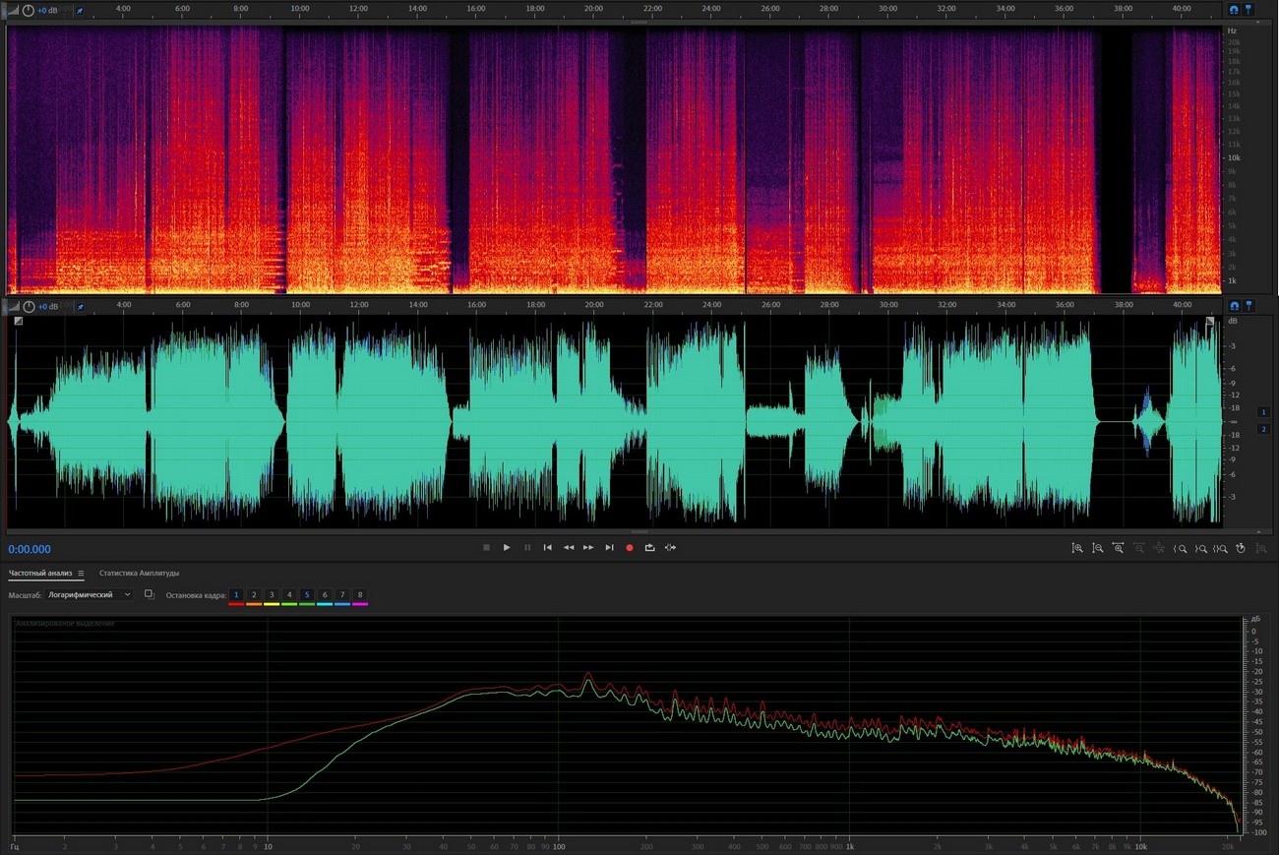Click hold frame button 5
Screen dimensions: 1279x855
point(307,595)
